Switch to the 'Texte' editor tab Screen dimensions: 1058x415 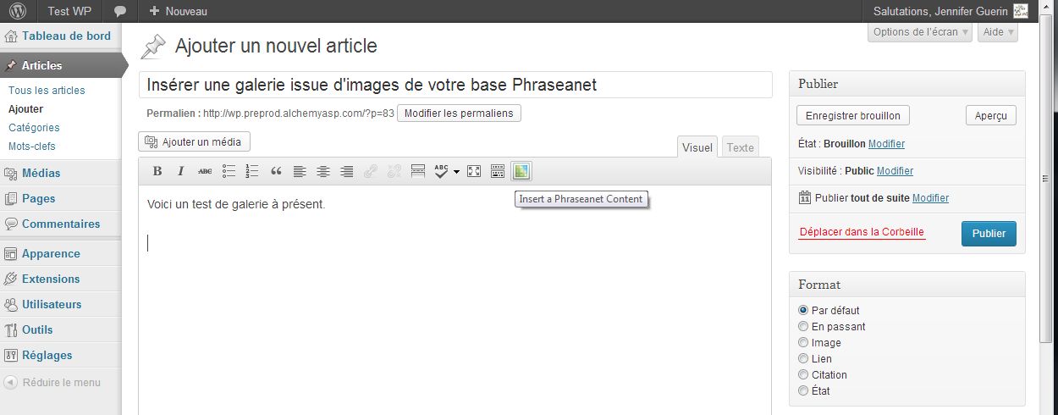point(740,147)
